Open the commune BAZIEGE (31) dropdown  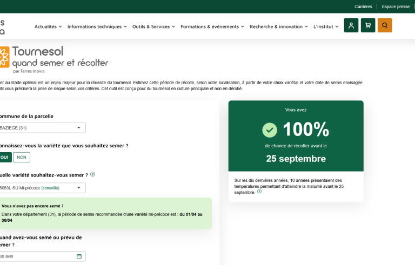pyautogui.click(x=42, y=128)
